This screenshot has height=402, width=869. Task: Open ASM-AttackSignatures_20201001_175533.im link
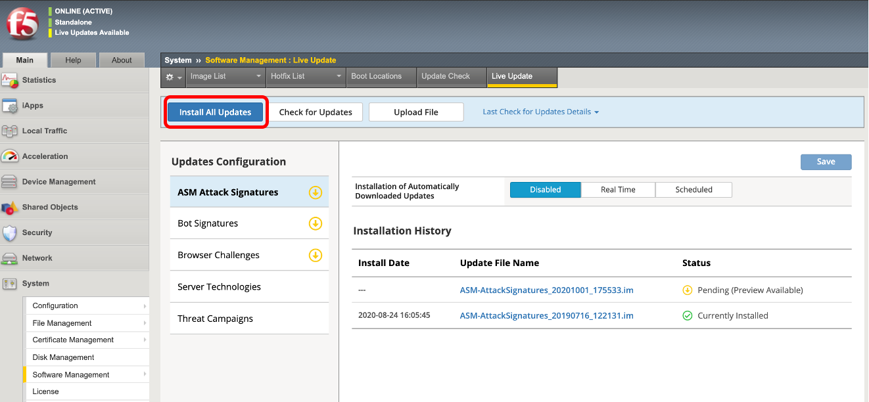coord(547,290)
